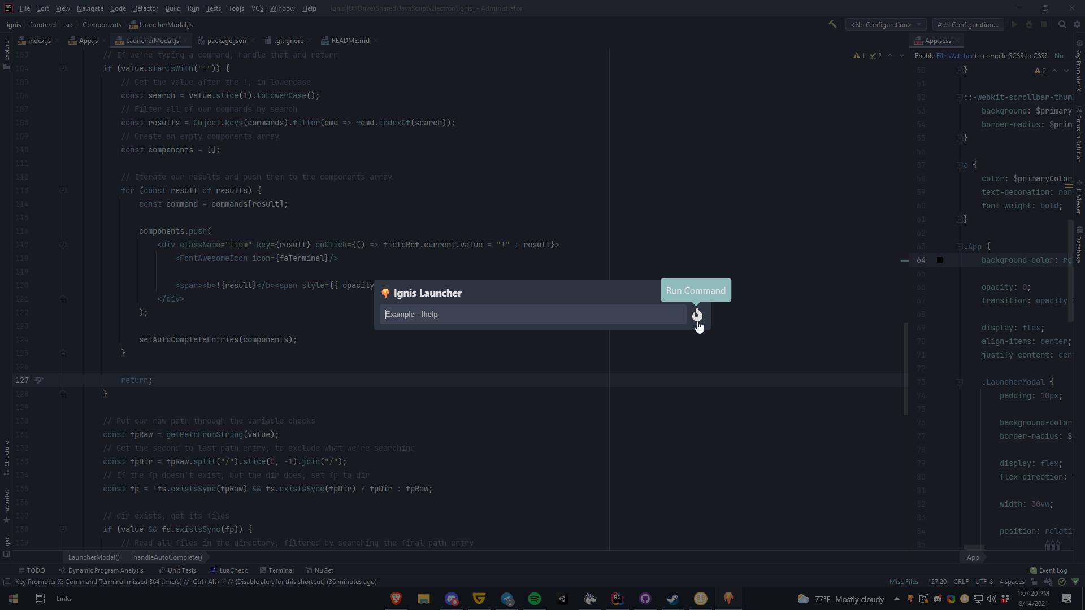Click the flame Run Command icon in Ignis Launcher

coord(697,315)
